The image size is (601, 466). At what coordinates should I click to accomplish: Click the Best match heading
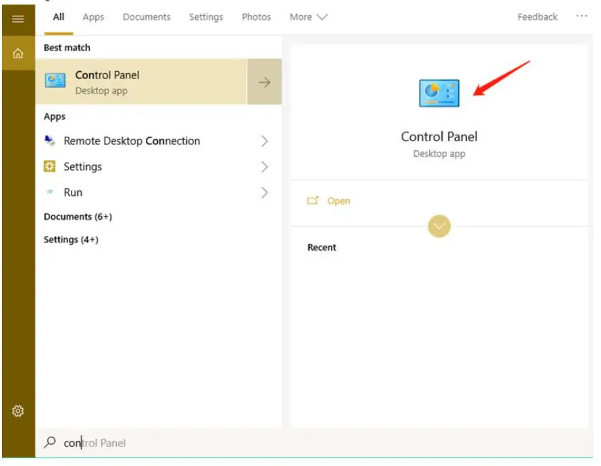67,47
